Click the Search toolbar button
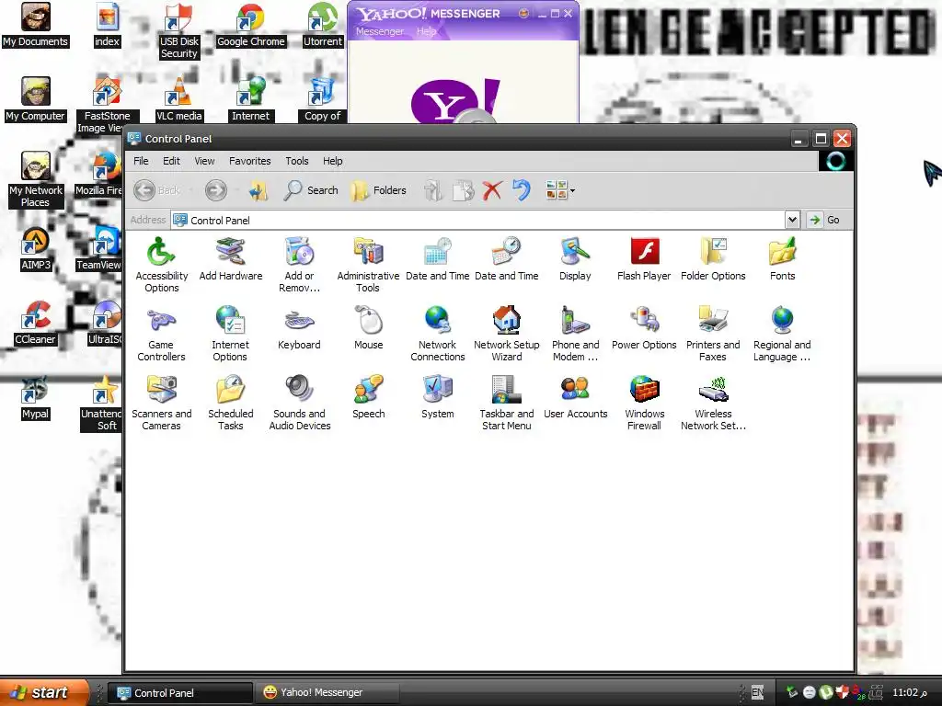Image resolution: width=942 pixels, height=706 pixels. point(311,190)
